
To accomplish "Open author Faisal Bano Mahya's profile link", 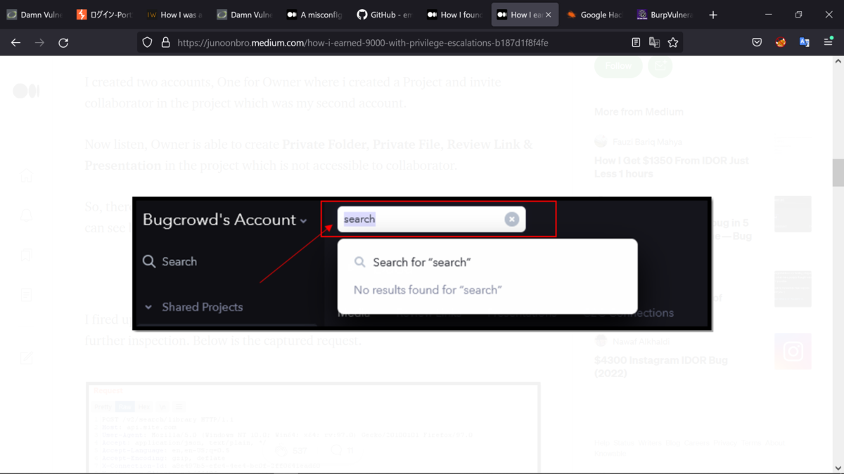I will tap(647, 142).
